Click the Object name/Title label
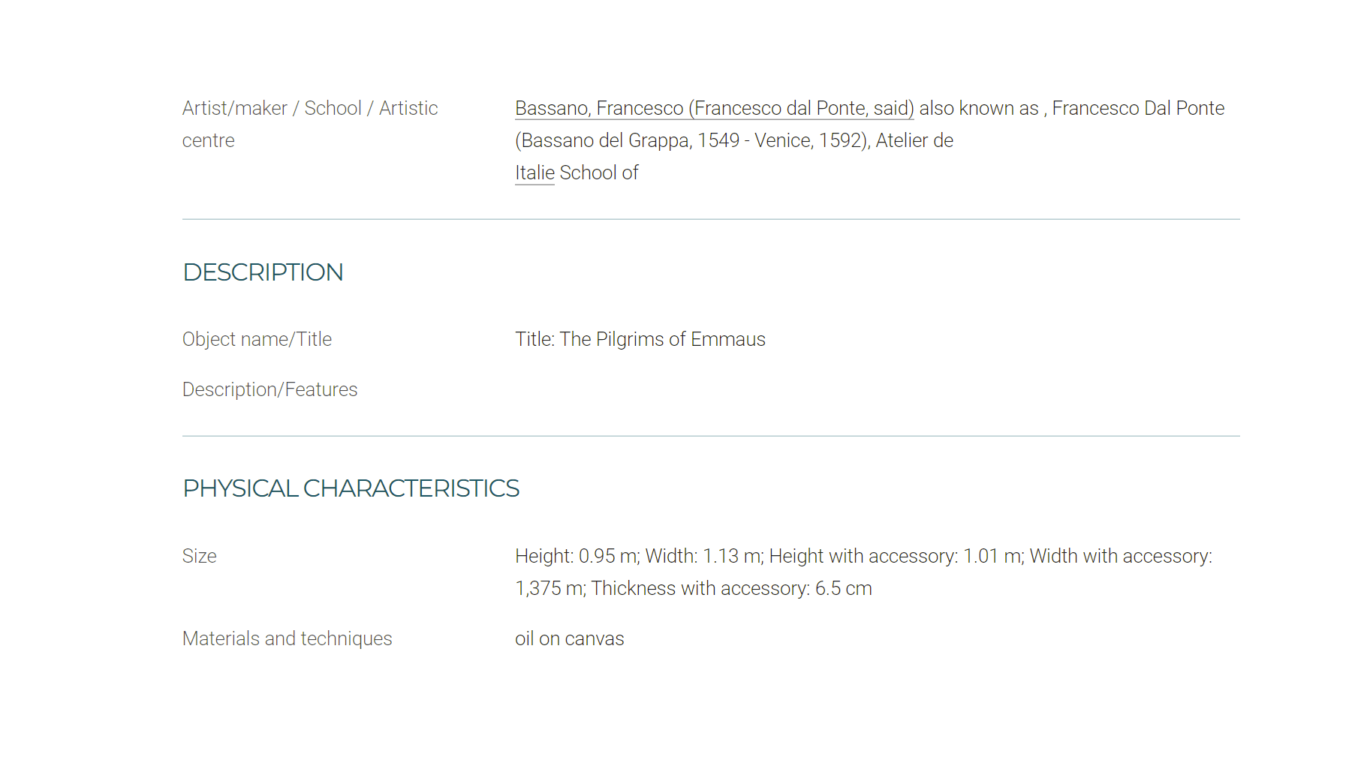The image size is (1355, 781). pos(257,340)
